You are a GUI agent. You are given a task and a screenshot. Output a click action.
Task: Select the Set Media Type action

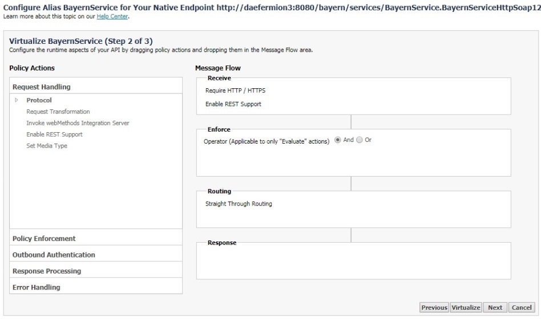pyautogui.click(x=47, y=146)
